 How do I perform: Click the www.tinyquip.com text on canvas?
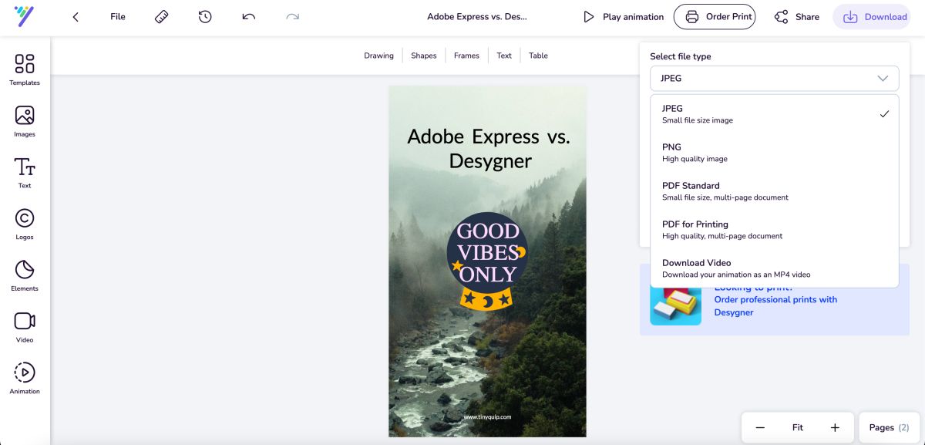487,417
